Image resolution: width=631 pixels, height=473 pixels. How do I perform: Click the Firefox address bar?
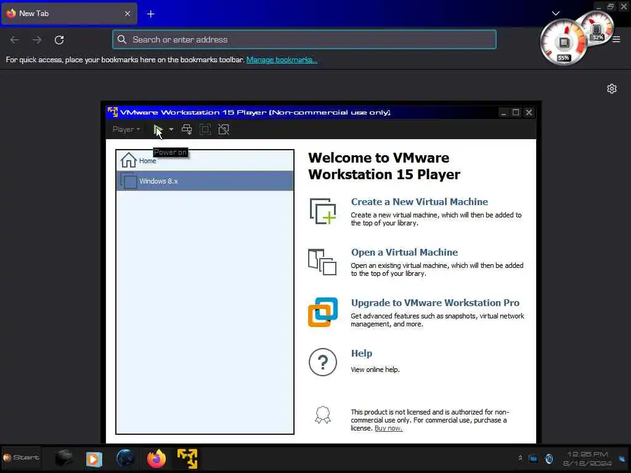pyautogui.click(x=304, y=39)
